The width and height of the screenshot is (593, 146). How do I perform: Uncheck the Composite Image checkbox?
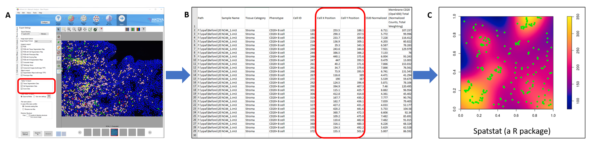pyautogui.click(x=22, y=62)
